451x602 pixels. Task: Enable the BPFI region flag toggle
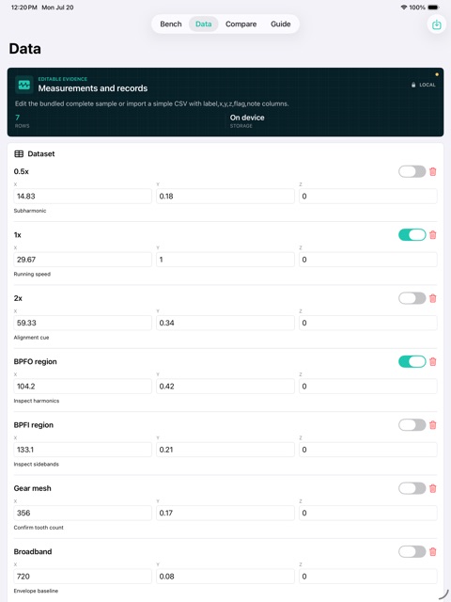pyautogui.click(x=412, y=425)
